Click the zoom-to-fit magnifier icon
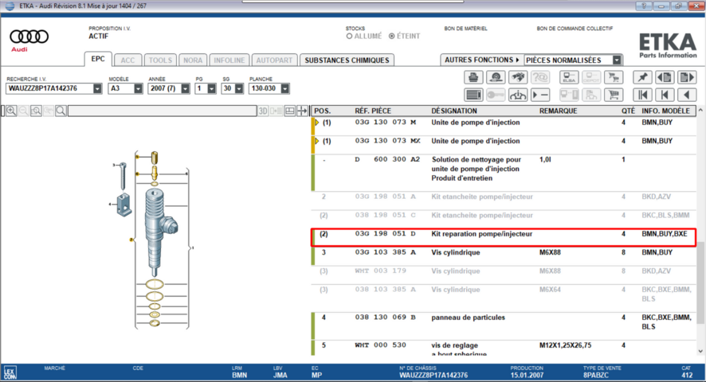Viewport: 706px width, 382px height. click(x=36, y=111)
